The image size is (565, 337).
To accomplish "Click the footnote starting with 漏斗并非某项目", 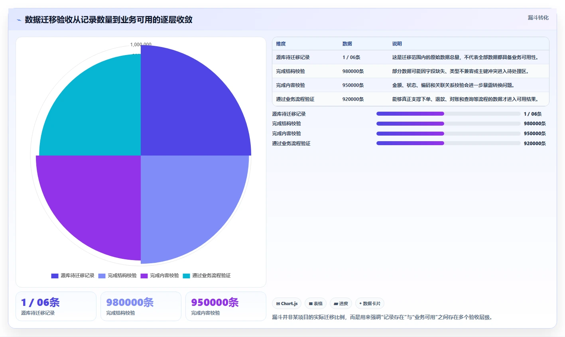I will 382,317.
